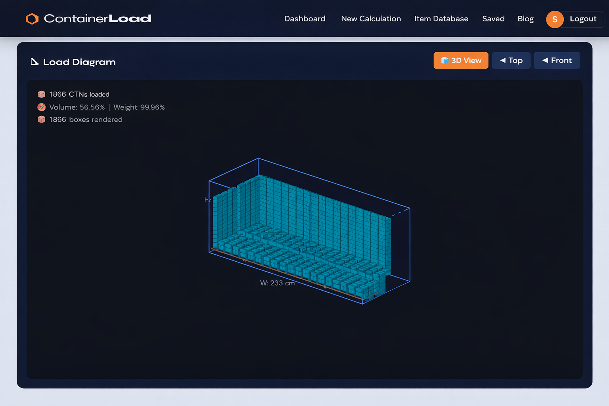Switch to Front view mode

[557, 60]
